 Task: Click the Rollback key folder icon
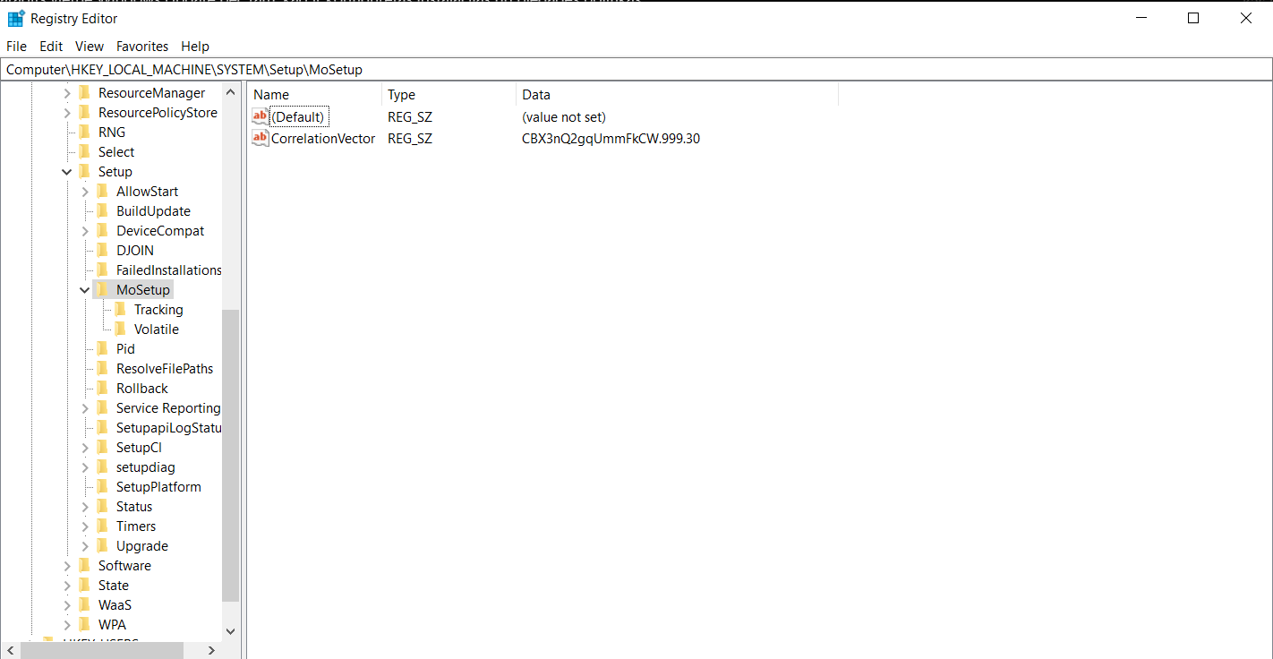click(x=101, y=388)
